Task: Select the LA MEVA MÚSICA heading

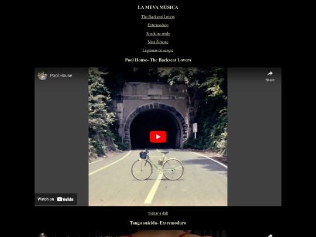Action: (x=158, y=8)
